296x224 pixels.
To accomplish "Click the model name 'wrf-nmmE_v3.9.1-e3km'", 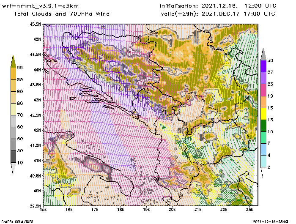I will pos(40,6).
